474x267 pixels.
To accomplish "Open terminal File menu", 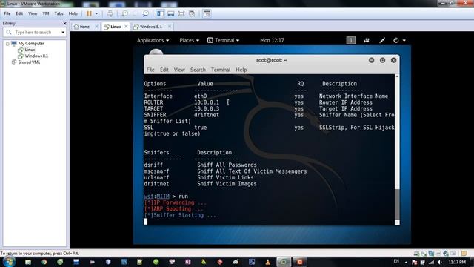I will (x=150, y=70).
